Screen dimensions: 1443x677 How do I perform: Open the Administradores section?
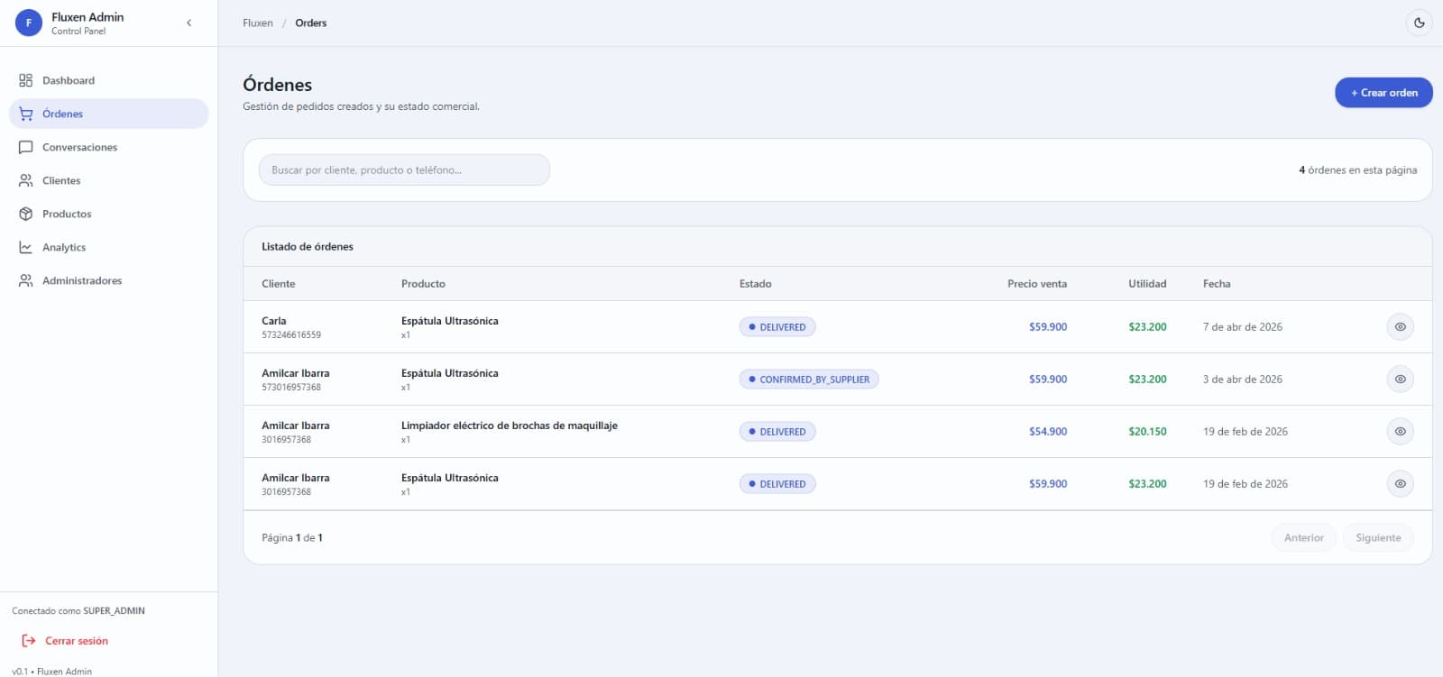tap(108, 280)
